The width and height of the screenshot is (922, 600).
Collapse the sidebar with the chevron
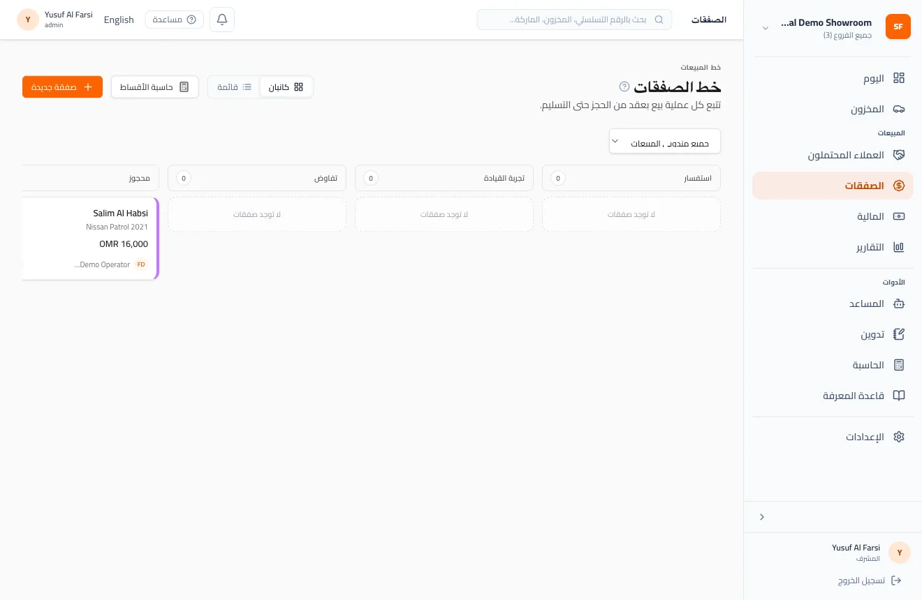click(x=762, y=517)
